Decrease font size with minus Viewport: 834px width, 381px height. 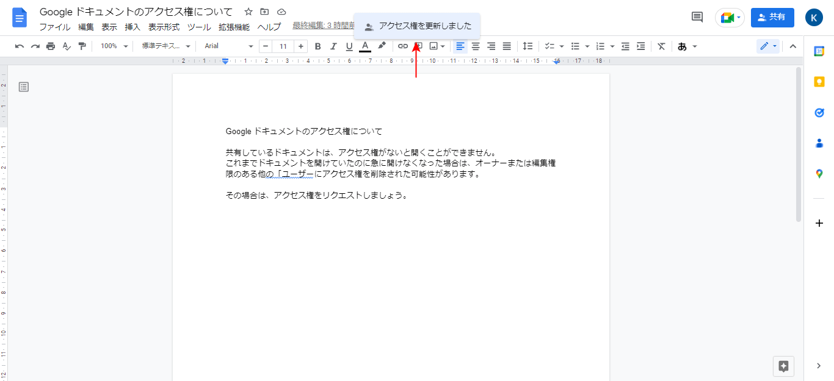click(x=266, y=46)
